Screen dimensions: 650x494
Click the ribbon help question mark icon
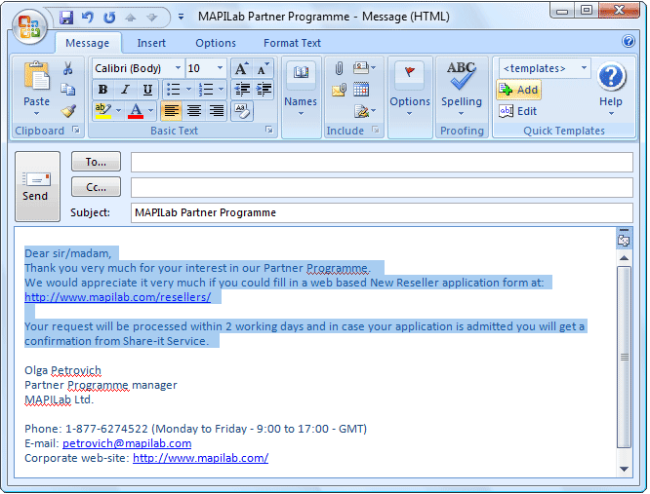[x=629, y=41]
